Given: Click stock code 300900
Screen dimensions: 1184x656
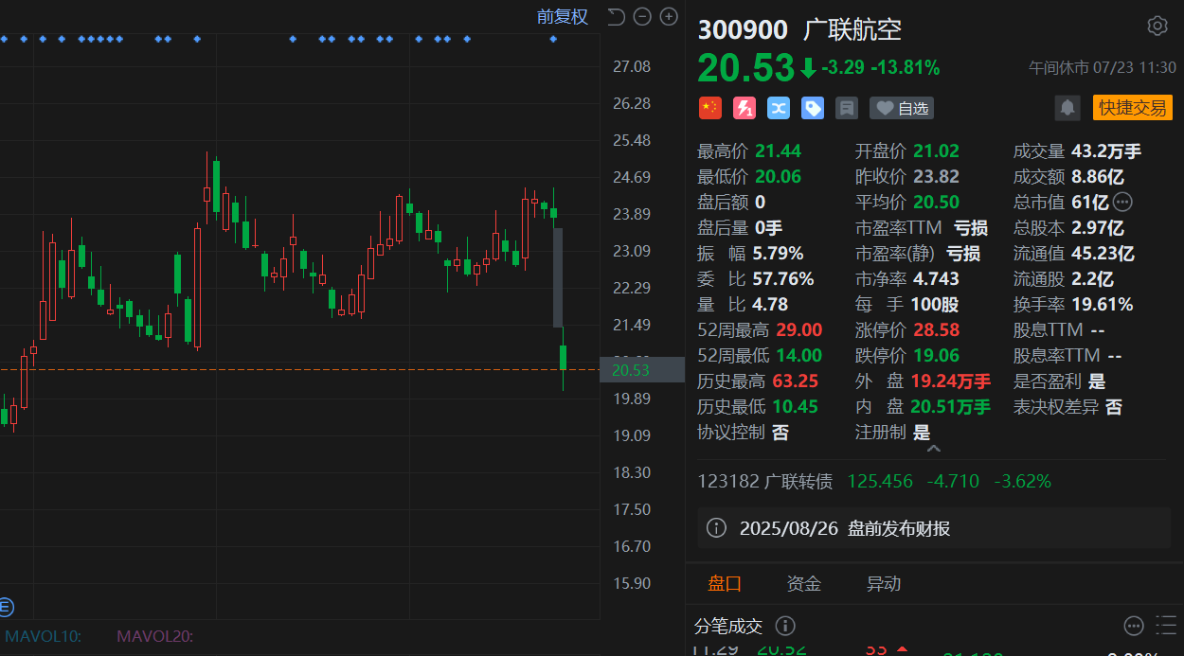Looking at the screenshot, I should tap(743, 29).
